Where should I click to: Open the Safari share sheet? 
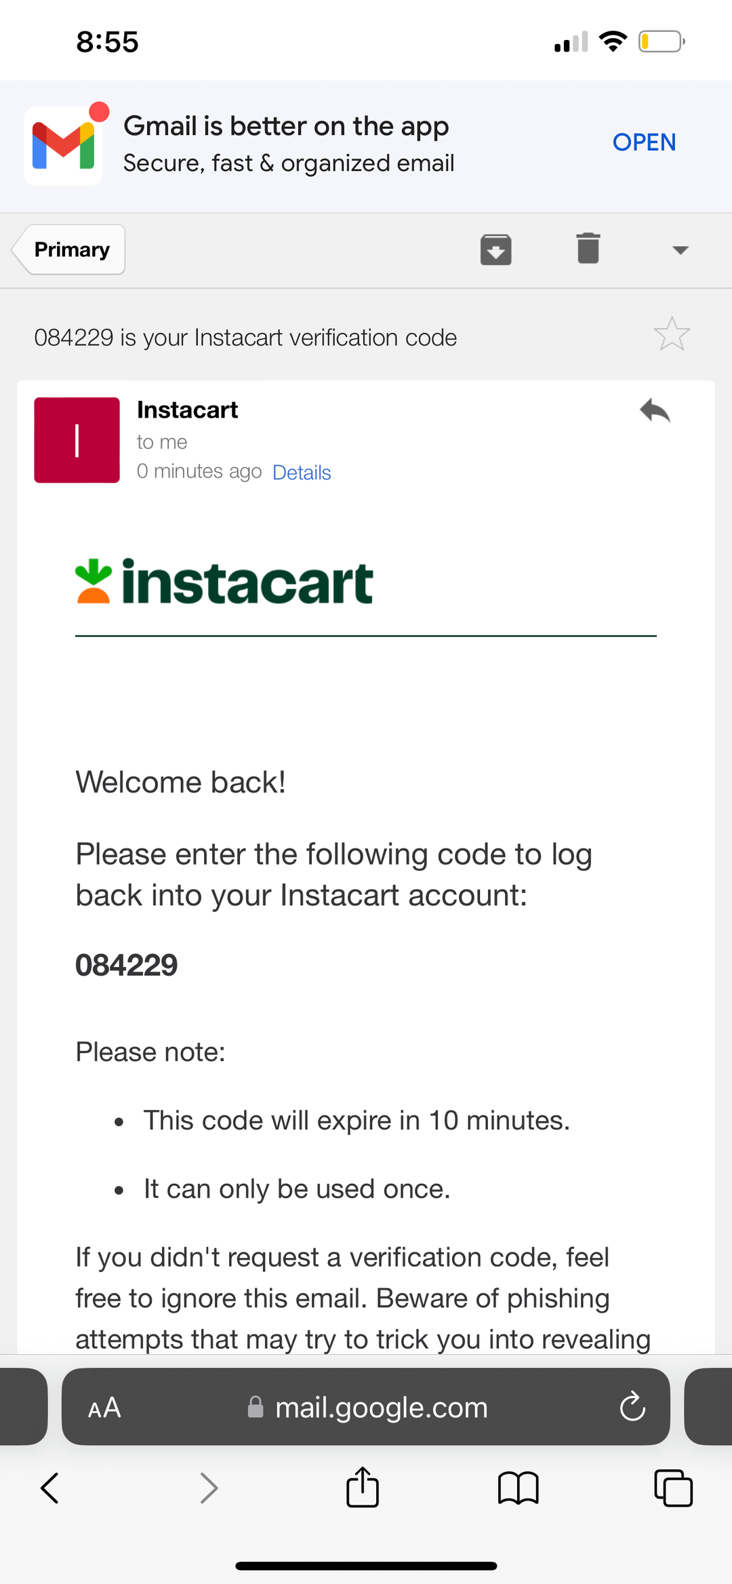coord(363,1487)
